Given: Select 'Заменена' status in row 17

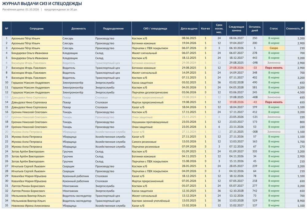Looking at the screenshot, I should click(274, 117).
